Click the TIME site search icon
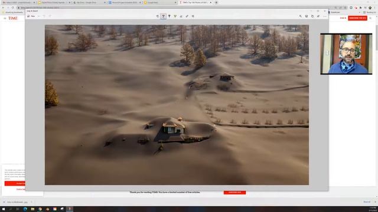This screenshot has width=378, height=212. pyautogui.click(x=370, y=18)
